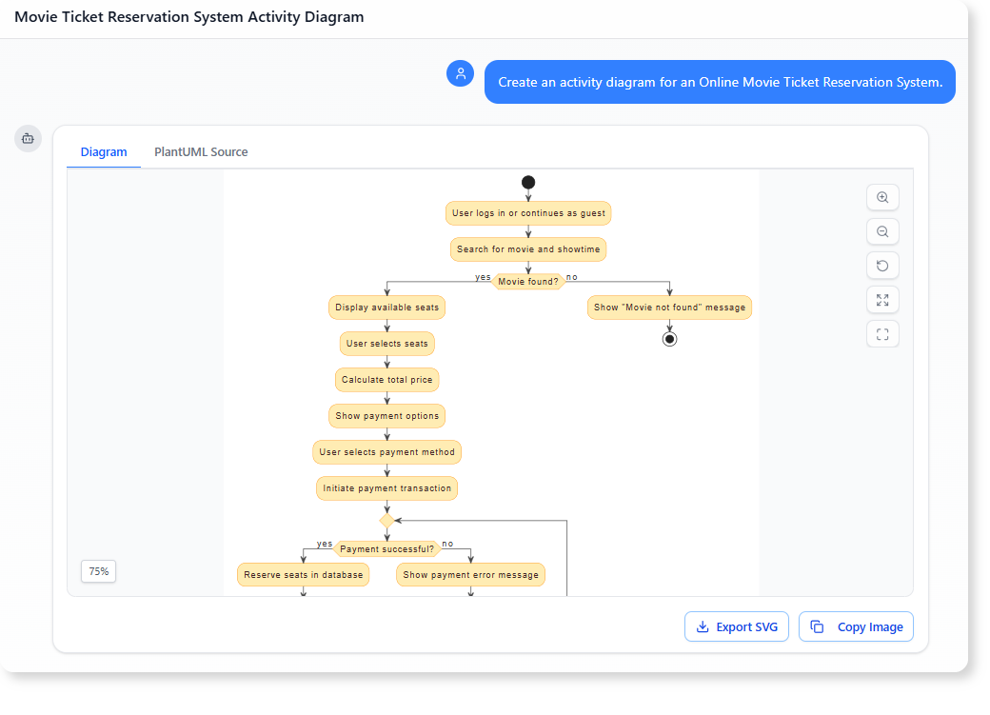
Task: Click the download icon inside Export SVG button
Action: [702, 626]
